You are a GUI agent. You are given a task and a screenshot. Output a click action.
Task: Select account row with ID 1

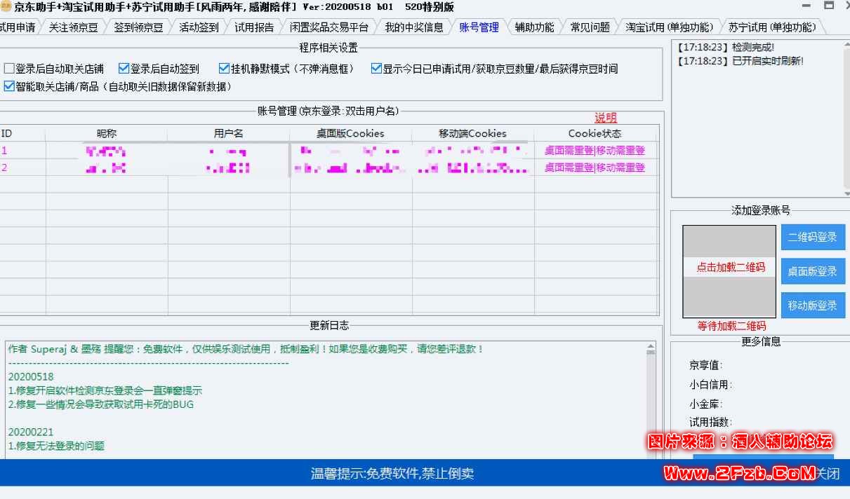pyautogui.click(x=328, y=150)
